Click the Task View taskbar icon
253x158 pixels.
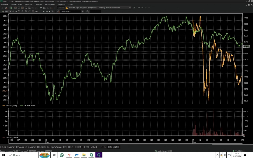[54, 155]
